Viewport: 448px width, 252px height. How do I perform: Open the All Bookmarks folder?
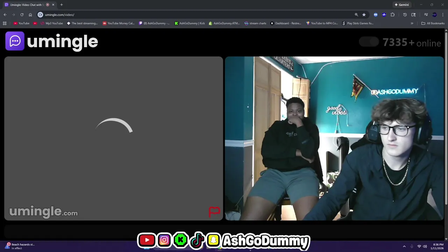433,23
